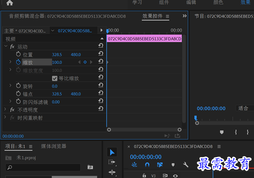254x178 pixels.
Task: Add marker in program monitor
Action: tap(222, 132)
